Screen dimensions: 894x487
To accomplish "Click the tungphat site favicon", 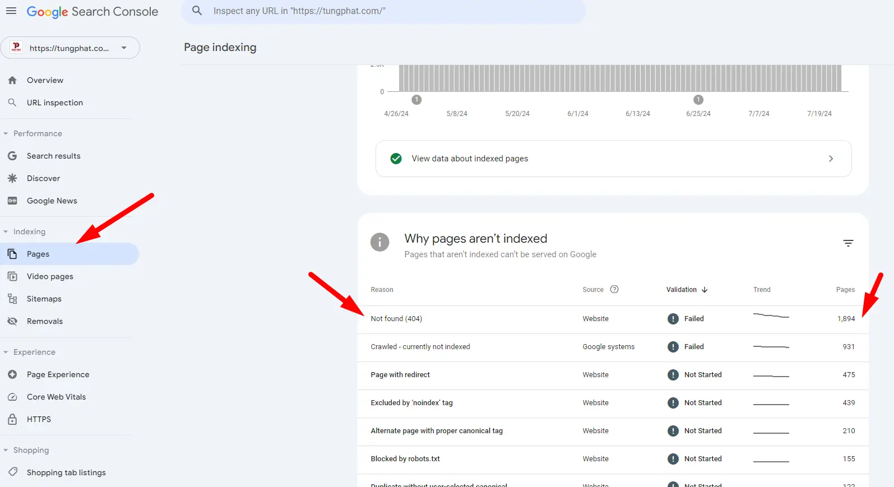I will tap(16, 48).
